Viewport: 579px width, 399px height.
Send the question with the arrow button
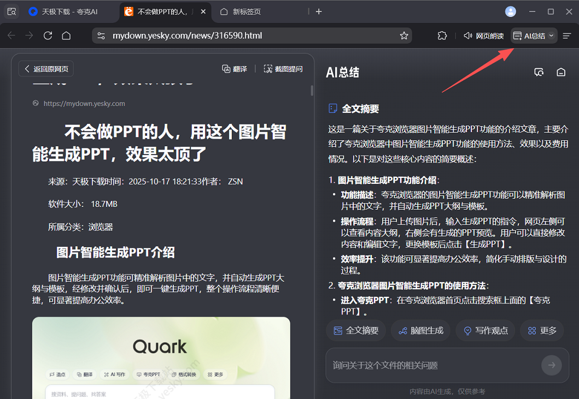click(551, 365)
